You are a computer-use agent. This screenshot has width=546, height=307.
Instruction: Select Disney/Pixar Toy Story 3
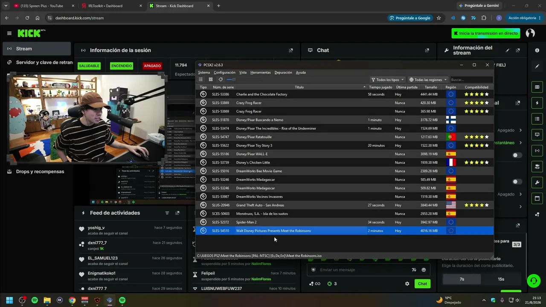(345, 145)
